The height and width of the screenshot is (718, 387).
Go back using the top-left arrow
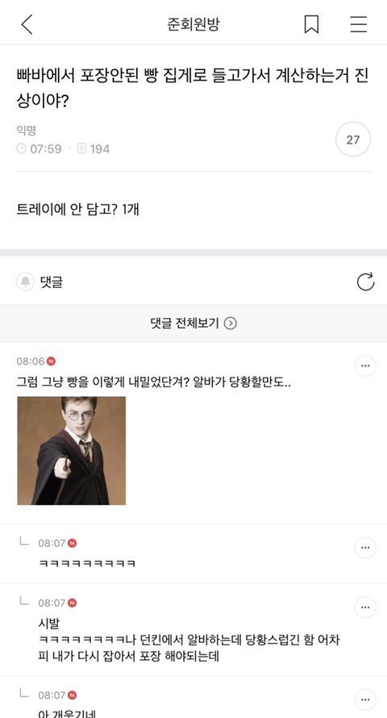[x=27, y=24]
